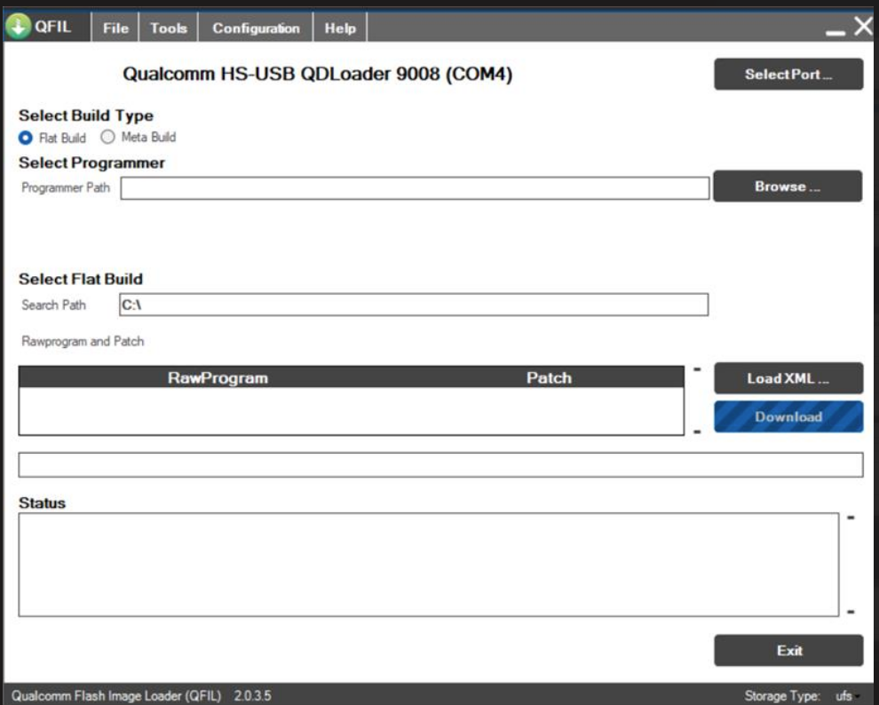879x705 pixels.
Task: Start flashing with the Download button
Action: tap(788, 416)
